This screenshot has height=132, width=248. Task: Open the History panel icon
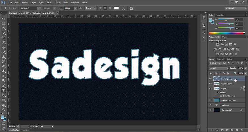[x=204, y=18]
